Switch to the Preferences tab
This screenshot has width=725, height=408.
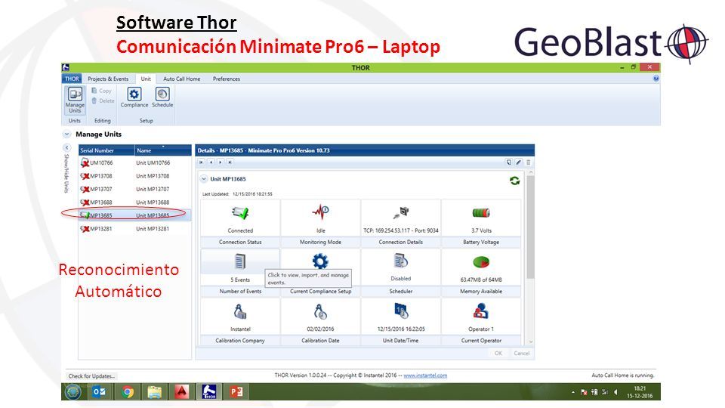(x=226, y=79)
